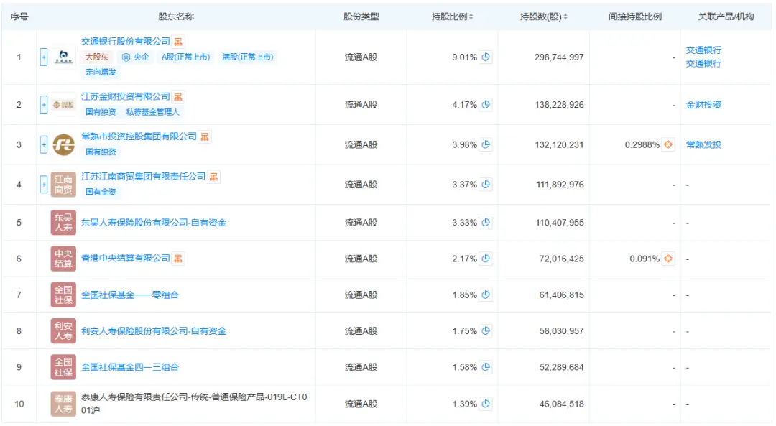Expand the 江苏金财投资有限公司 row
This screenshot has width=776, height=426.
coord(44,104)
